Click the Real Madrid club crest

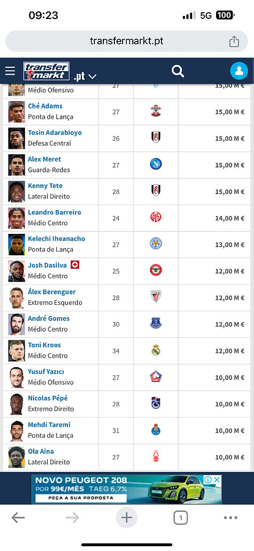156,350
